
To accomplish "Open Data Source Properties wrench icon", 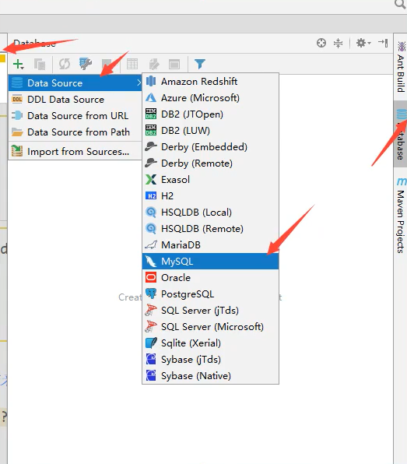I will pos(86,64).
